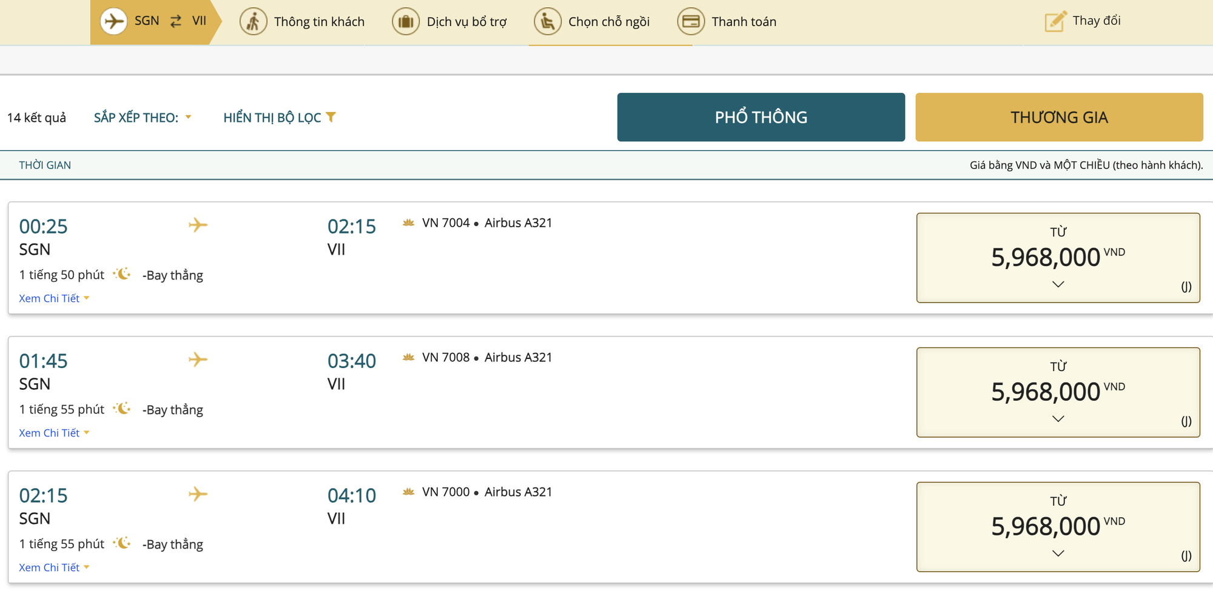Click the plane icon on the 00:25 flight
The image size is (1213, 599).
tap(198, 225)
